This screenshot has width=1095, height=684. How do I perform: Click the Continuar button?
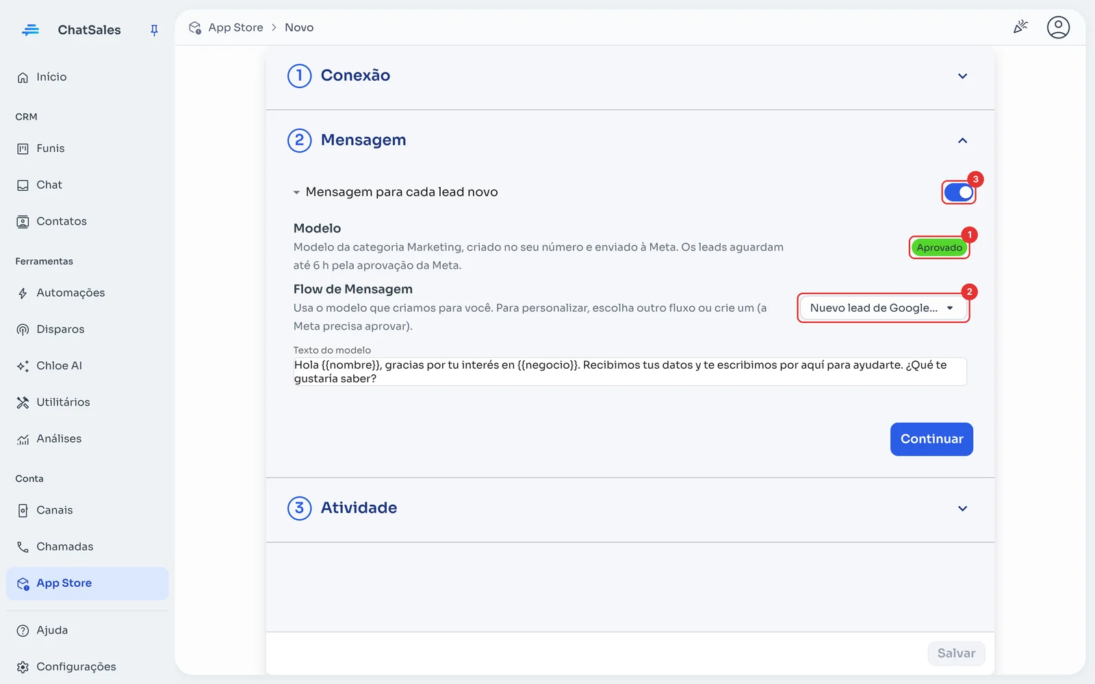(931, 439)
